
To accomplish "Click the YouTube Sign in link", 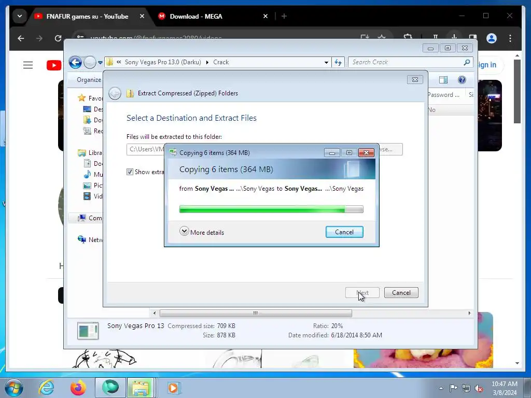I will point(487,65).
